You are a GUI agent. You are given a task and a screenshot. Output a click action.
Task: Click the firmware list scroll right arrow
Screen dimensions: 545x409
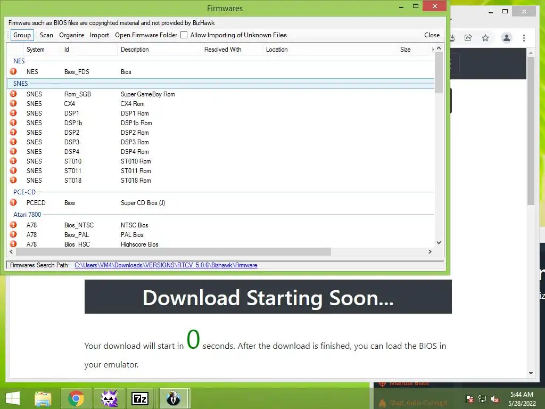[x=430, y=251]
